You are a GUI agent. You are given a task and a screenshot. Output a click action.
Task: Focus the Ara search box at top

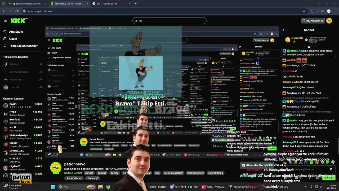point(169,21)
